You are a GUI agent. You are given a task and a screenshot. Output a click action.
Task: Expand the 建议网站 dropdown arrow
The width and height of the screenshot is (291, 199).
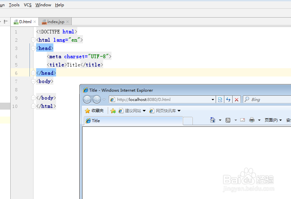(144, 111)
